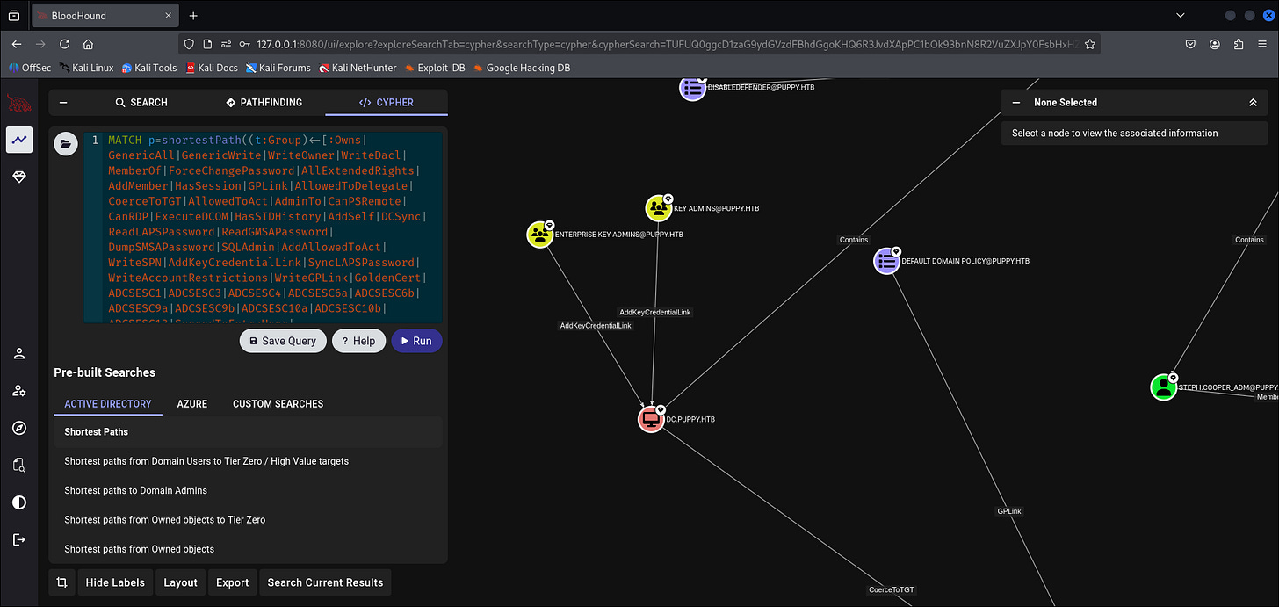This screenshot has width=1279, height=607.
Task: Reload the page with refresh icon
Action: coord(64,44)
